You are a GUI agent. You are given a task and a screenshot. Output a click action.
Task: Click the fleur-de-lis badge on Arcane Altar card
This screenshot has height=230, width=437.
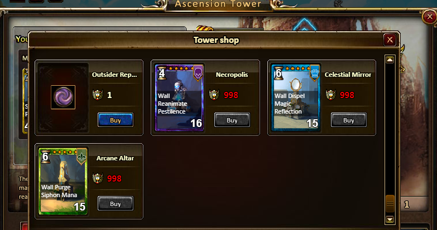click(81, 156)
